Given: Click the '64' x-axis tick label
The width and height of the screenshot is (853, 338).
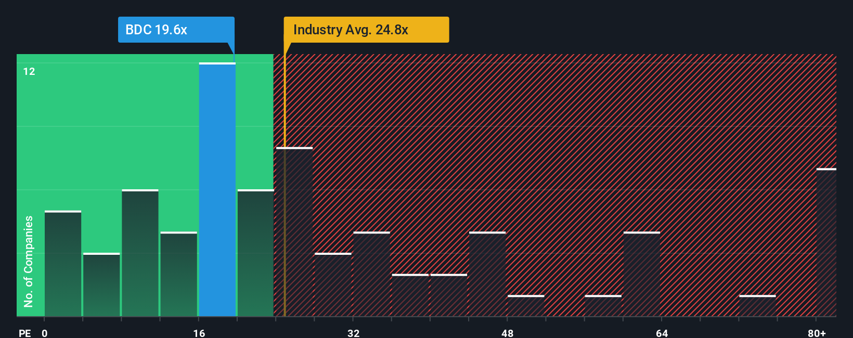Looking at the screenshot, I should point(662,333).
